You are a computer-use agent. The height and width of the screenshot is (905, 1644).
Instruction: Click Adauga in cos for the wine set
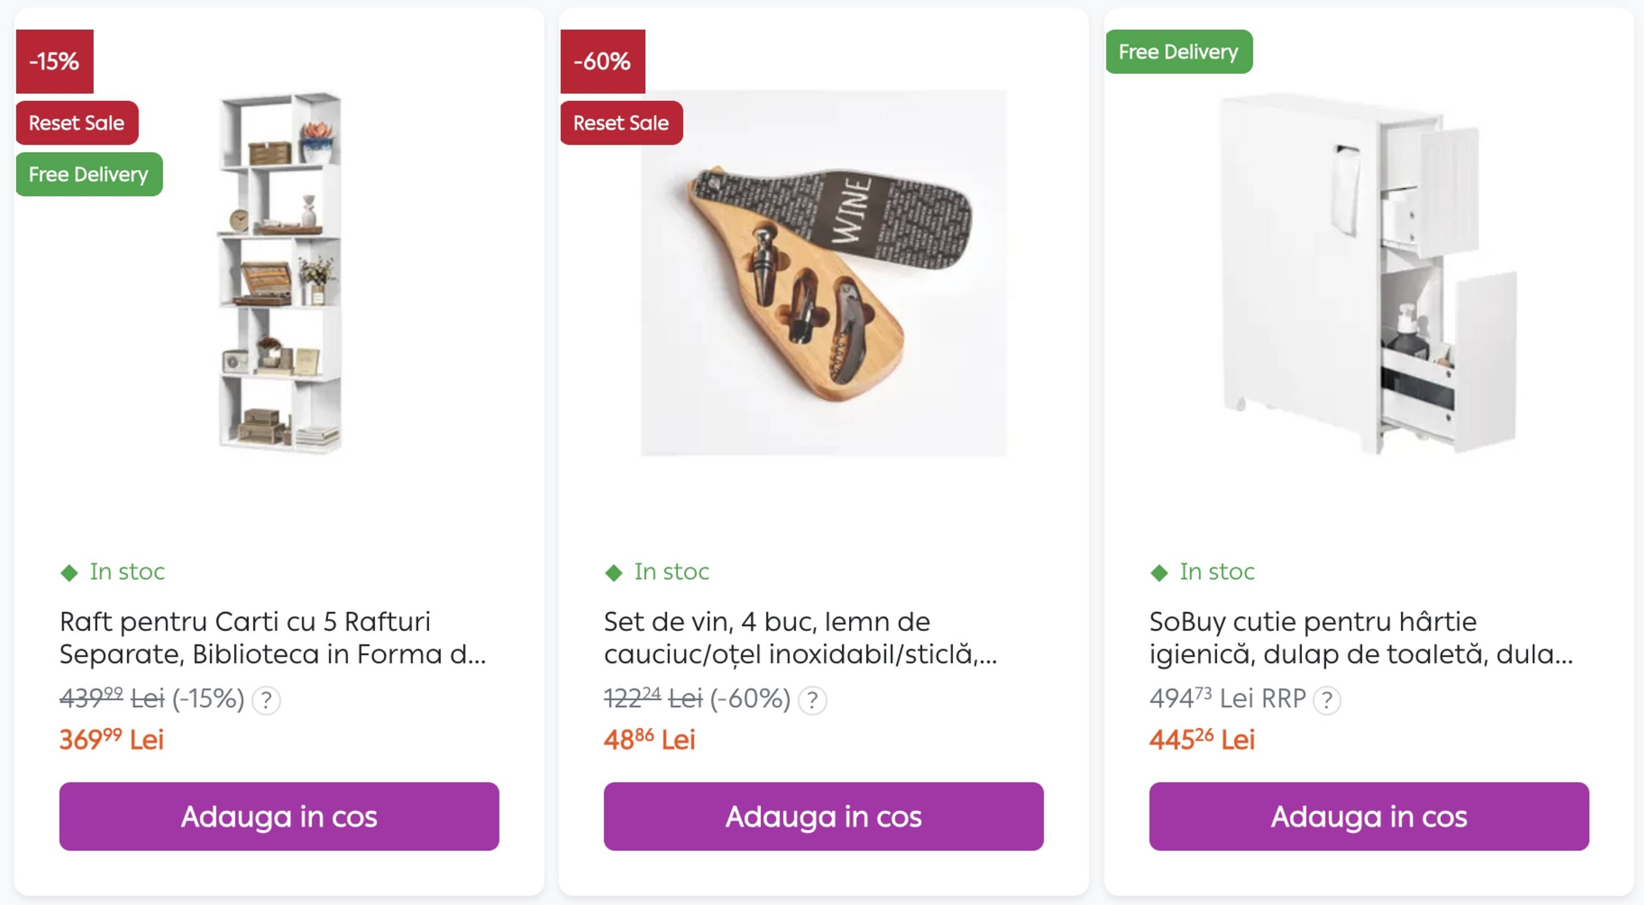pyautogui.click(x=824, y=816)
